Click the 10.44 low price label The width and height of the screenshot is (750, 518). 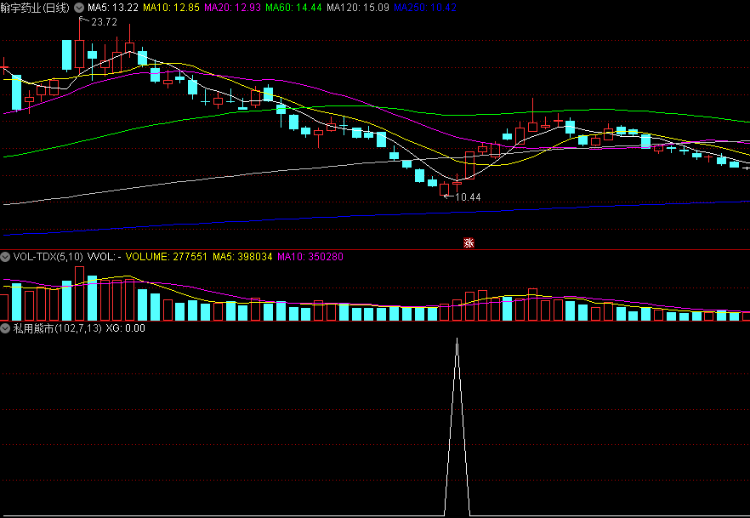[468, 196]
